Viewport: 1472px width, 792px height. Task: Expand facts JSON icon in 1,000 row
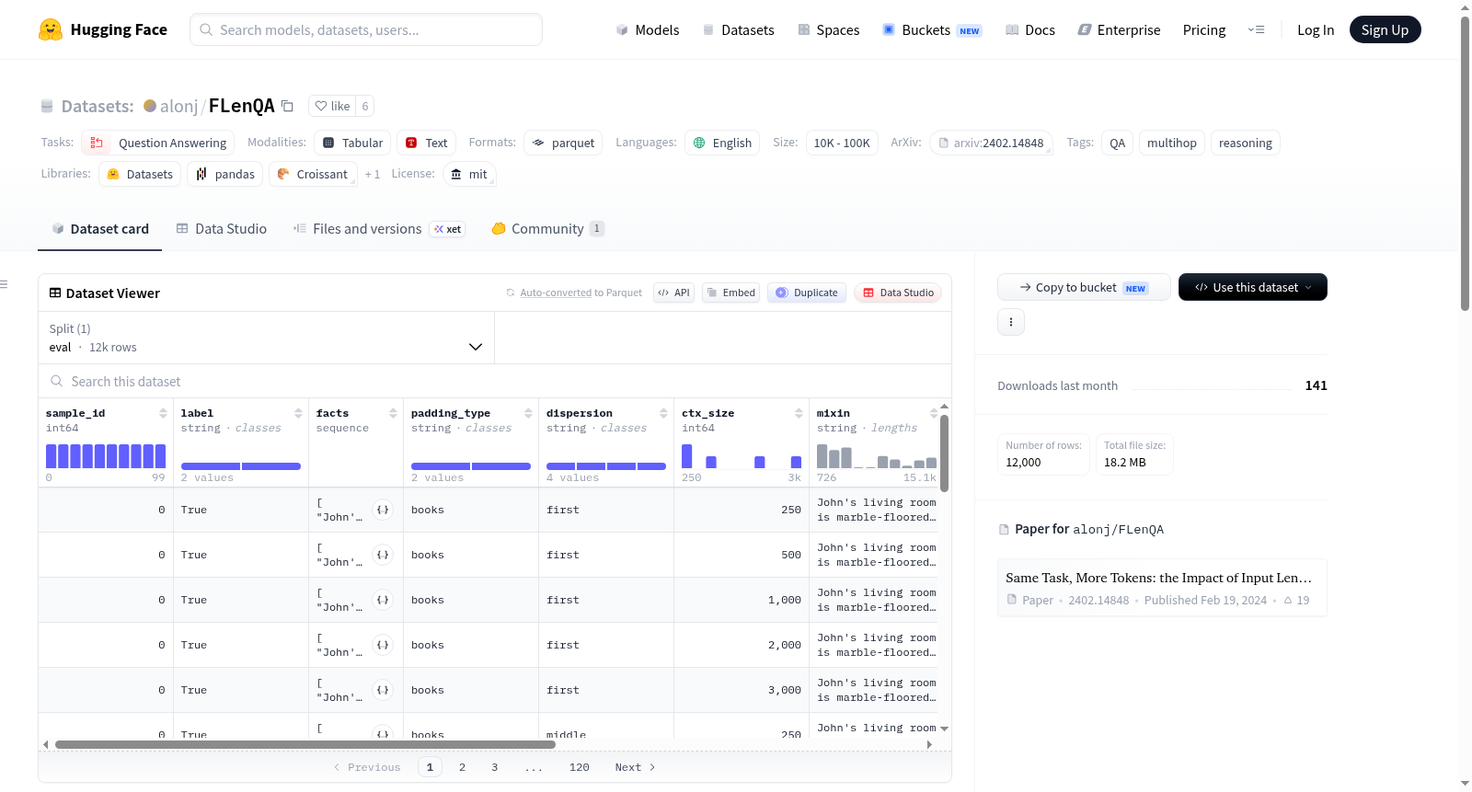[383, 600]
